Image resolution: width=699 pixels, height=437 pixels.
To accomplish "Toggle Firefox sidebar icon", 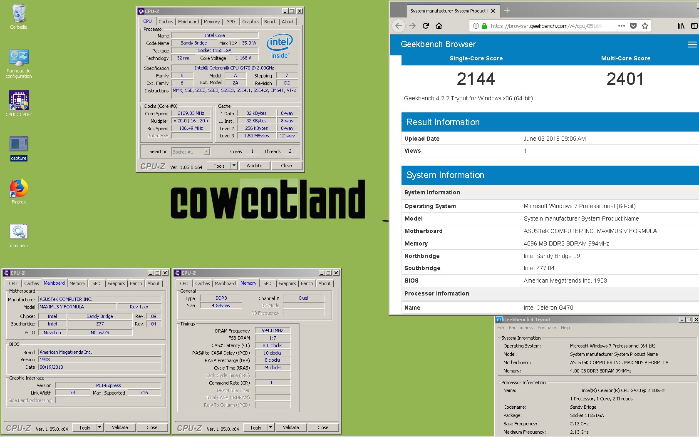I will pos(694,26).
